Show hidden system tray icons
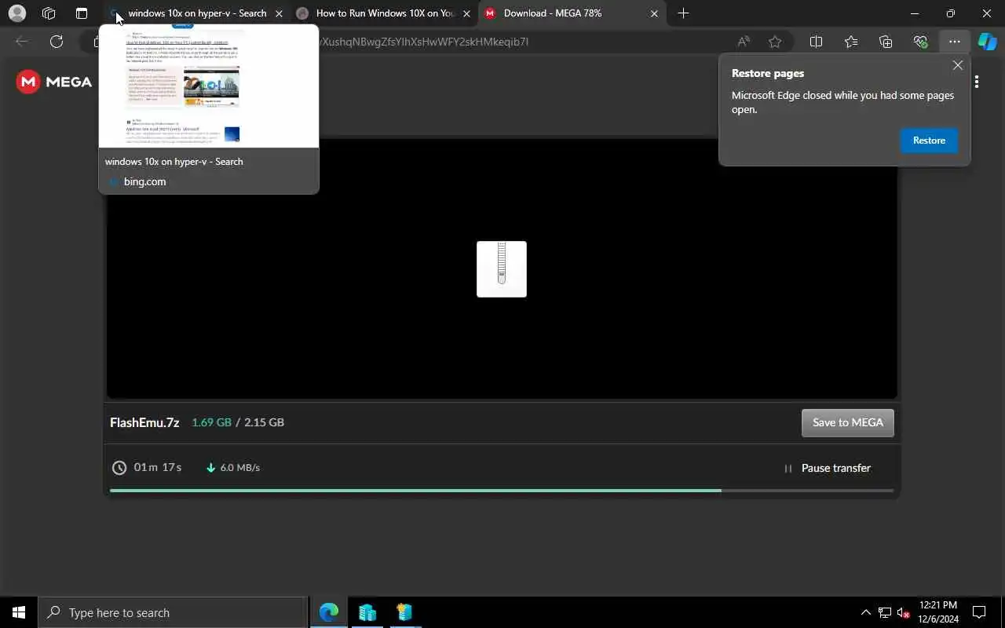The height and width of the screenshot is (628, 1005). click(865, 612)
